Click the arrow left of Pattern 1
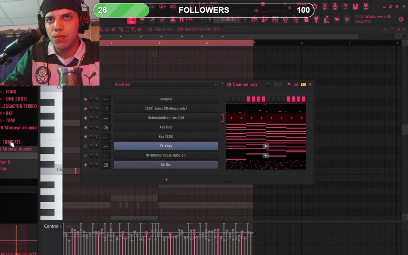The height and width of the screenshot is (255, 408). click(x=210, y=19)
